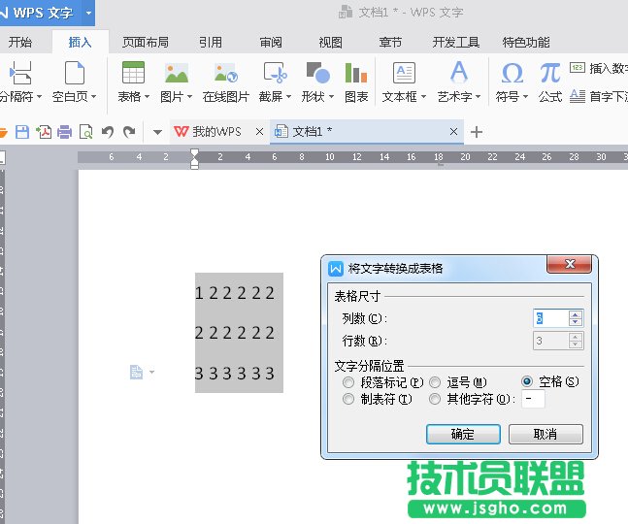Click the save icon in quick toolbar
Screen dimensions: 628x524
point(22,132)
